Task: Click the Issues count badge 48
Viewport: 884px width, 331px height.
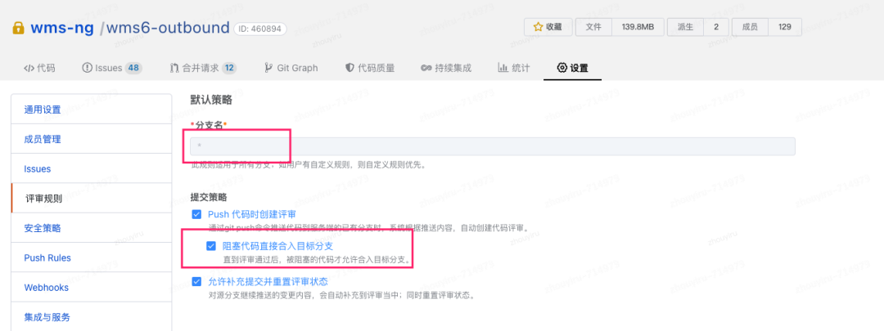Action: (x=133, y=68)
